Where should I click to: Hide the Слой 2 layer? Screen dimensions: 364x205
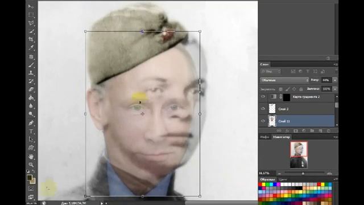click(x=263, y=109)
